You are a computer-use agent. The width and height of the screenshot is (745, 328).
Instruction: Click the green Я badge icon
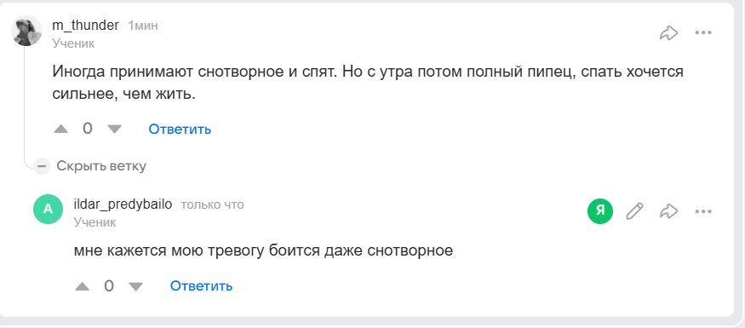(x=600, y=211)
